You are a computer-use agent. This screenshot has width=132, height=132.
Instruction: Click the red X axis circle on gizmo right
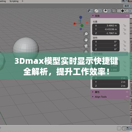tap(87, 23)
